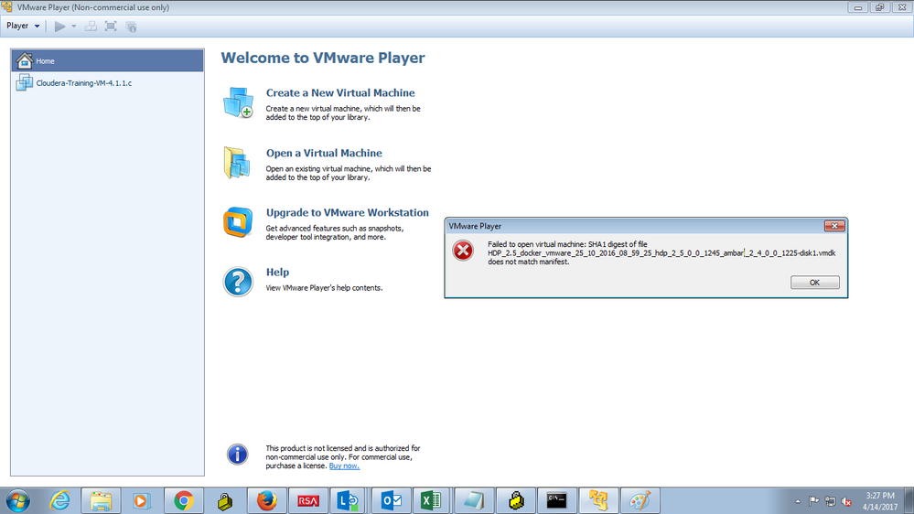Open the Player menu dropdown
Viewport: 914px width, 514px height.
coord(23,26)
